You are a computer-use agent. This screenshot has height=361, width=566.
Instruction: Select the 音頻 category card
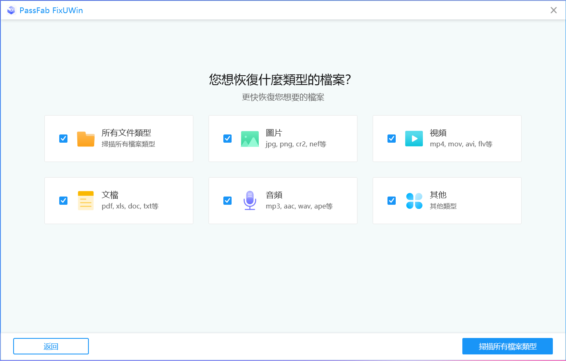(283, 200)
